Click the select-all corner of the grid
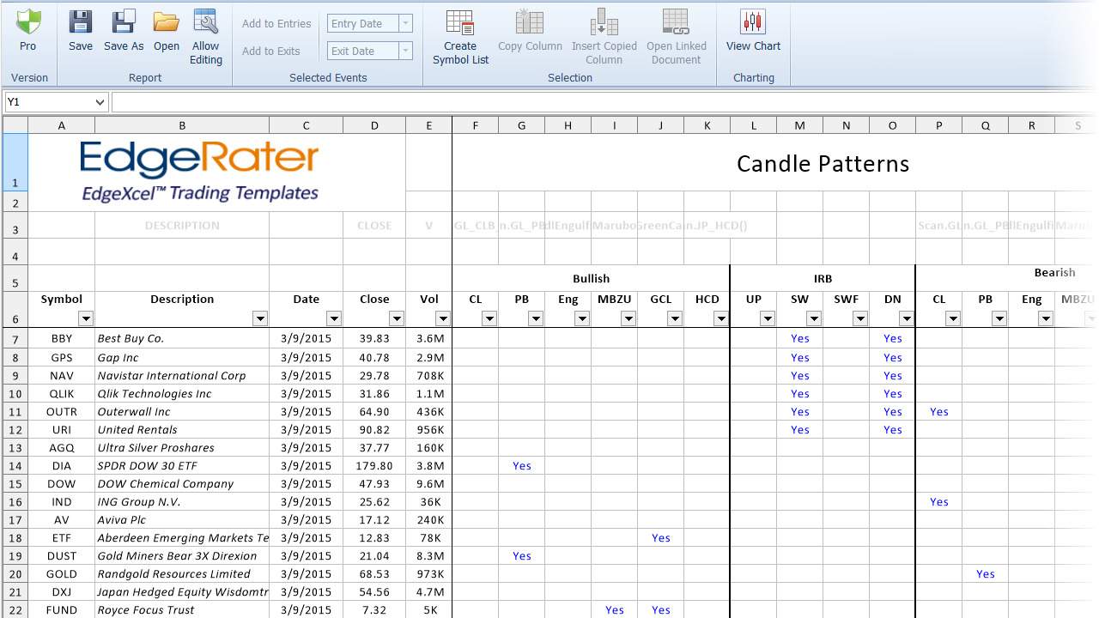Viewport: 1099px width, 618px height. coord(15,125)
